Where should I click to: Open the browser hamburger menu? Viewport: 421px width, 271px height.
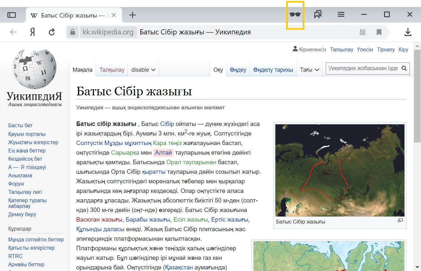tap(341, 14)
